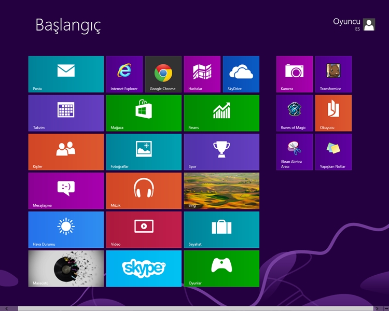
Task: Launch the Skype tile
Action: (x=144, y=268)
